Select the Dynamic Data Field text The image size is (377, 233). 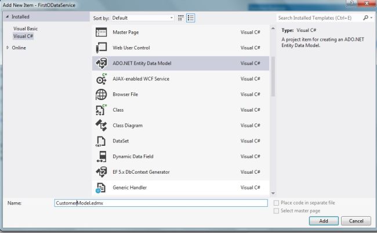pyautogui.click(x=133, y=157)
